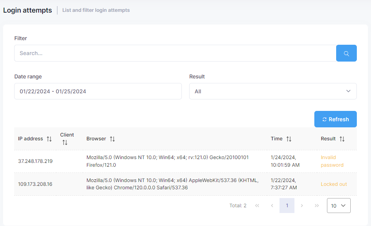
Task: Click IP address 37.248.178.219
Action: pyautogui.click(x=35, y=161)
